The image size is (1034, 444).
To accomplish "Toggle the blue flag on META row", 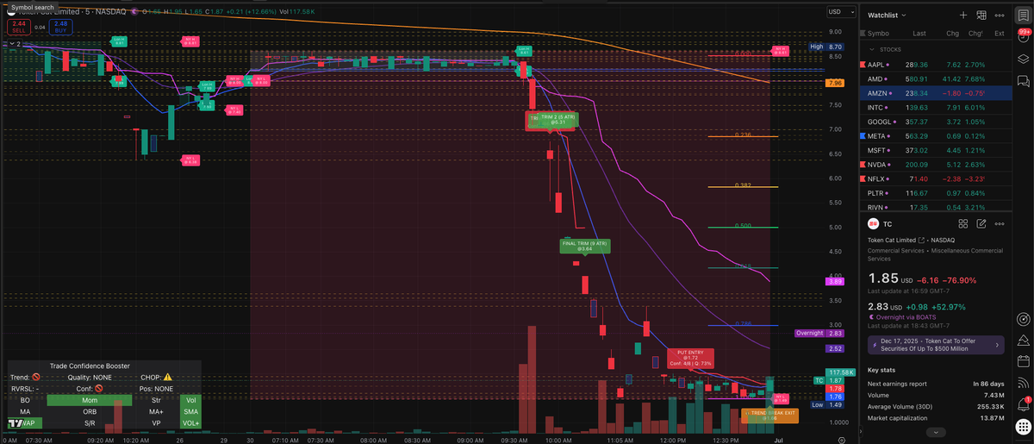I will [863, 135].
